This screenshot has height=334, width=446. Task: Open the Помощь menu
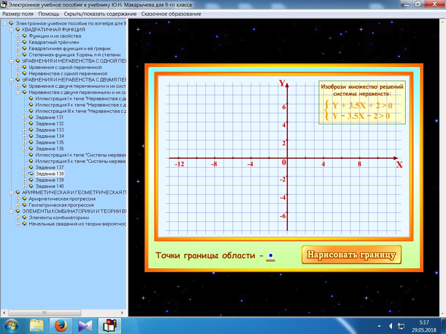pos(49,14)
